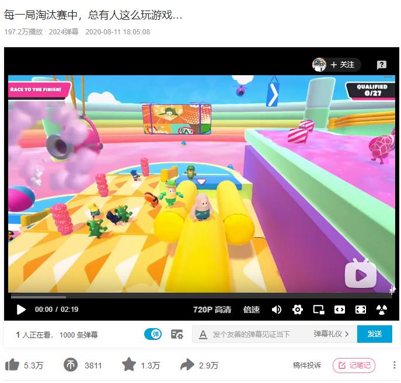Enter fullscreen mode icon
The height and width of the screenshot is (383, 401).
361,310
